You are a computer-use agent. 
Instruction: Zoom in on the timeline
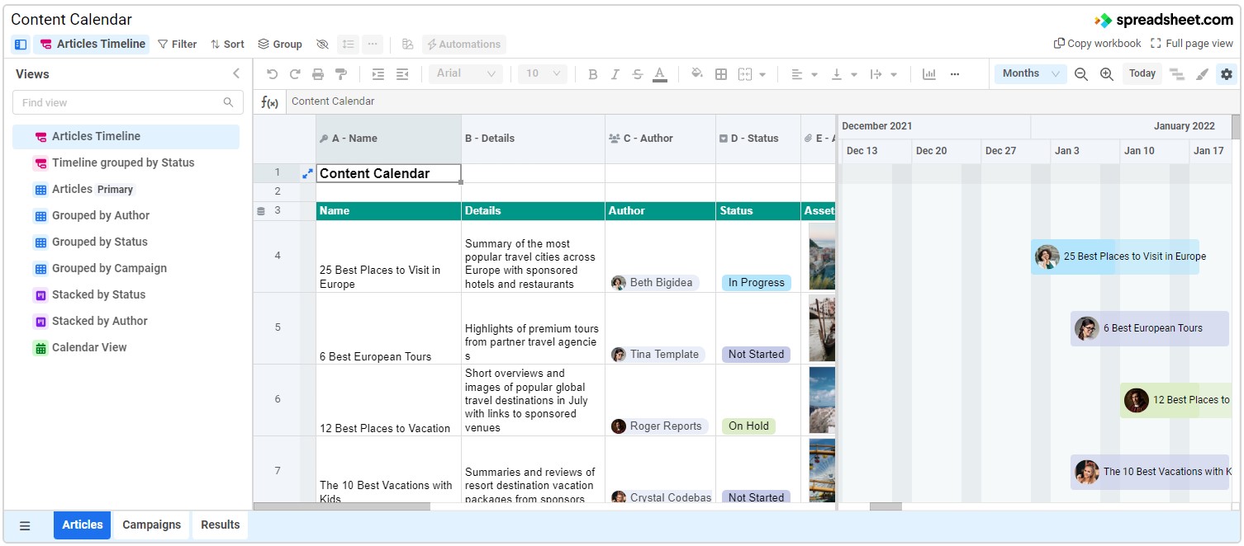coord(1106,73)
